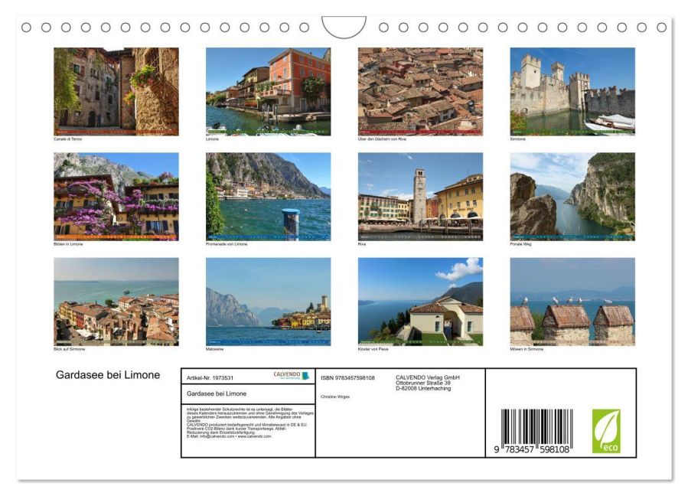The width and height of the screenshot is (688, 496).
Task: Click 'CALVENDO Verlag GmbH' publisher name
Action: (428, 377)
